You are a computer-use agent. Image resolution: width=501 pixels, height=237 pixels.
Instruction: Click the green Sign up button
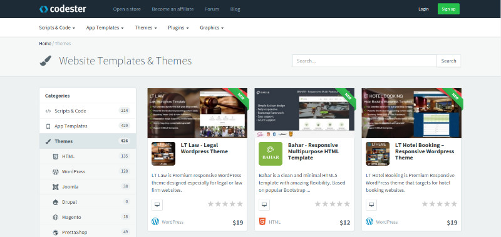pos(448,9)
